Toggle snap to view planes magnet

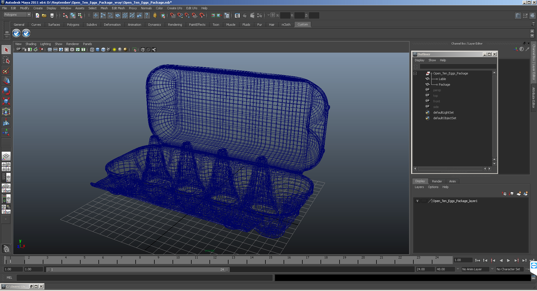pos(195,16)
